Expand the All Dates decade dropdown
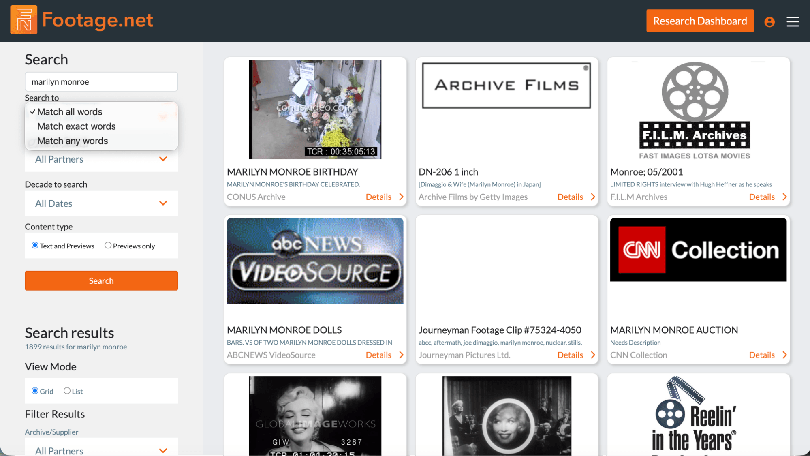 101,203
